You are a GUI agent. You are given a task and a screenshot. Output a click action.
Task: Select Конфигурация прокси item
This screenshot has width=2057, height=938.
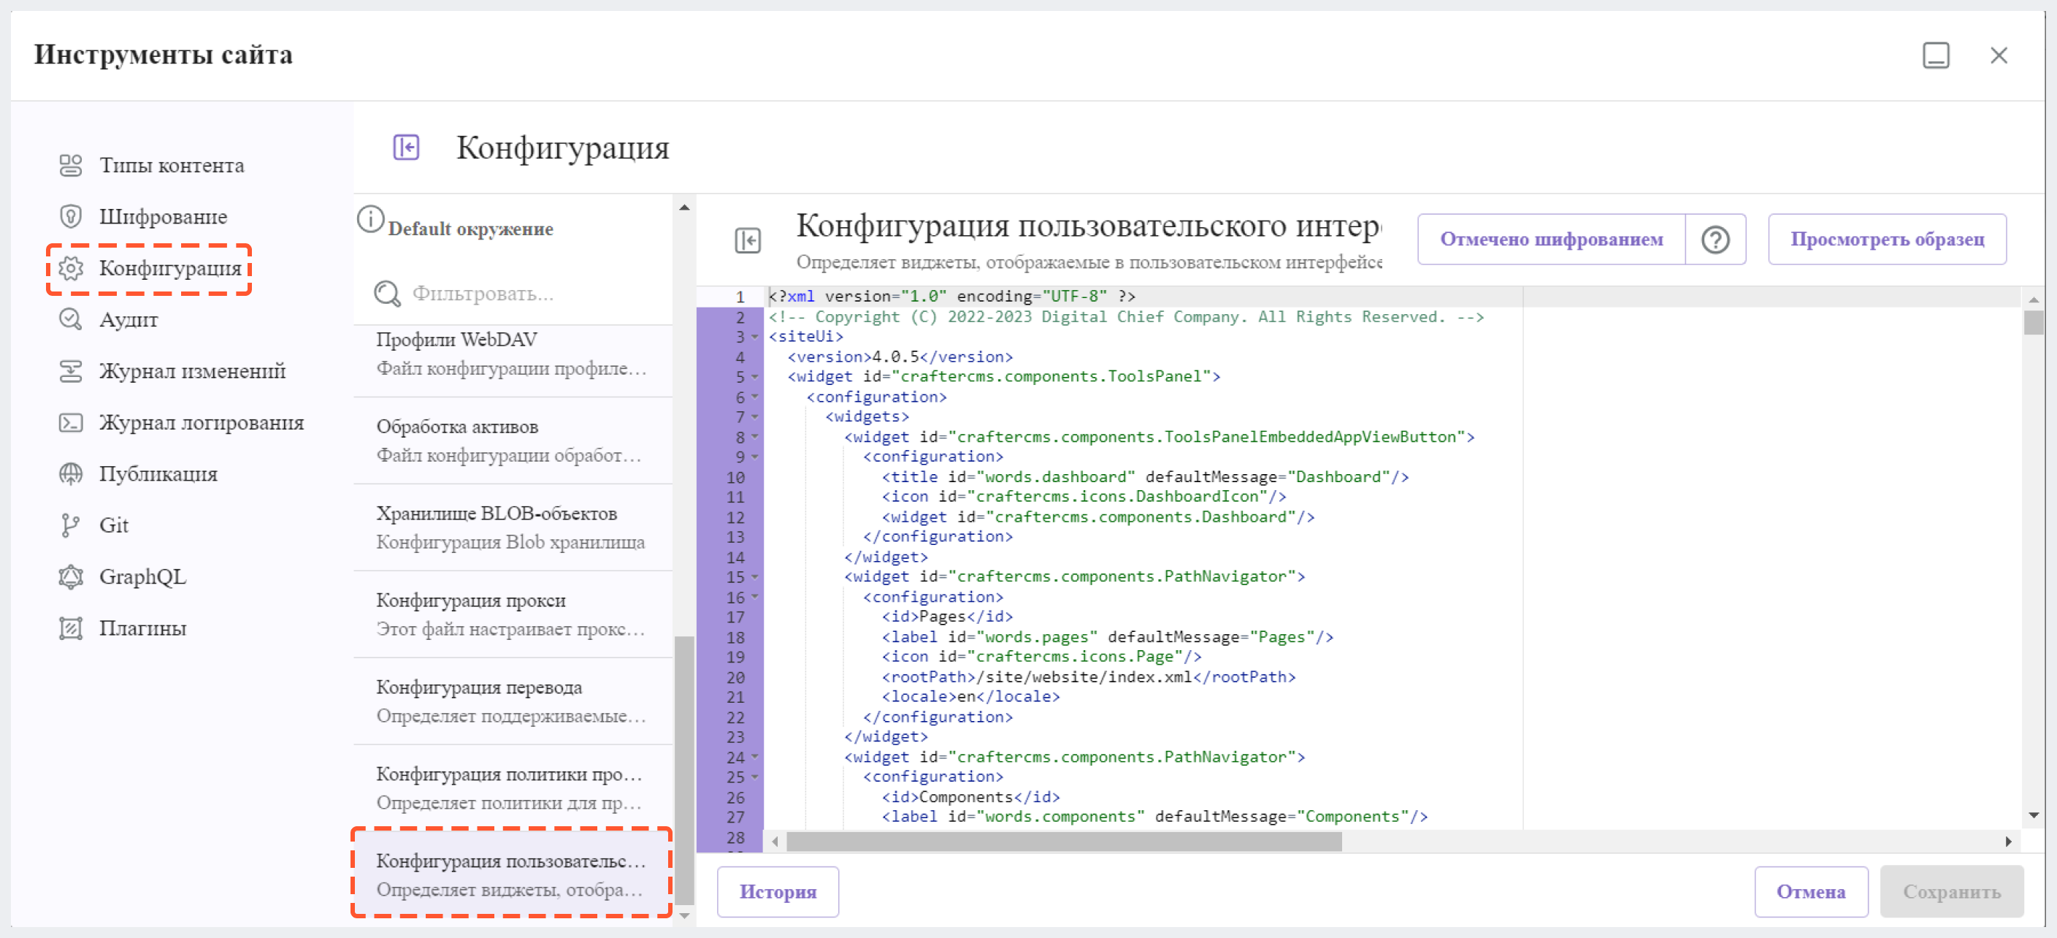click(x=513, y=614)
